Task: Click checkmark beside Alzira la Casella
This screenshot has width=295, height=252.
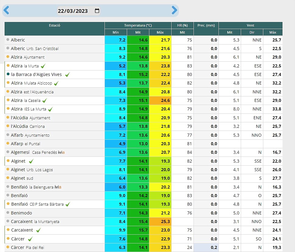Action: 45,101
